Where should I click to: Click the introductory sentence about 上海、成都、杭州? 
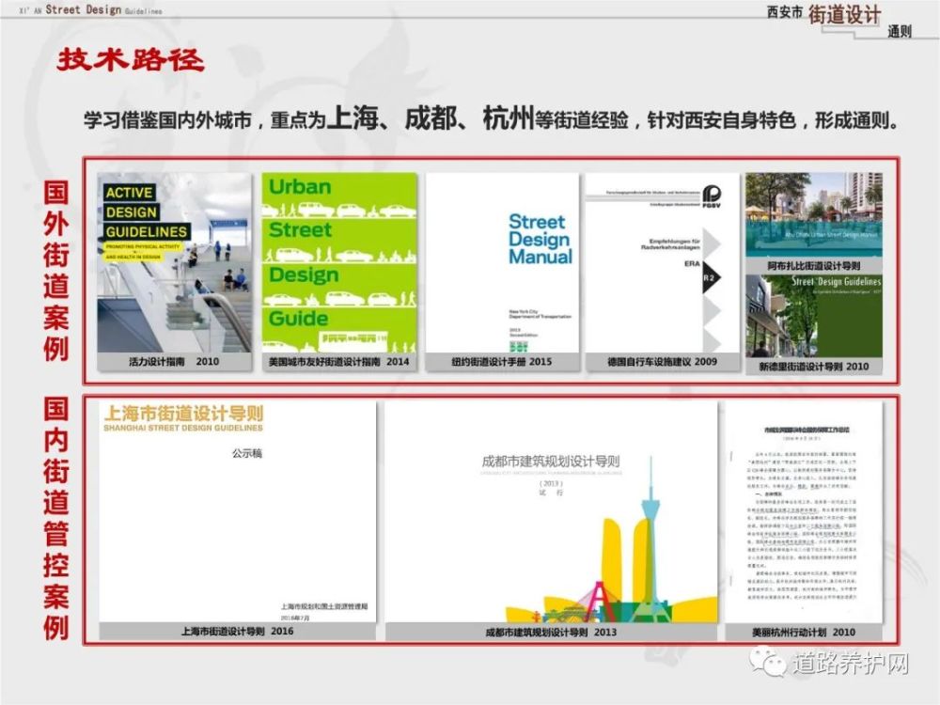(492, 118)
